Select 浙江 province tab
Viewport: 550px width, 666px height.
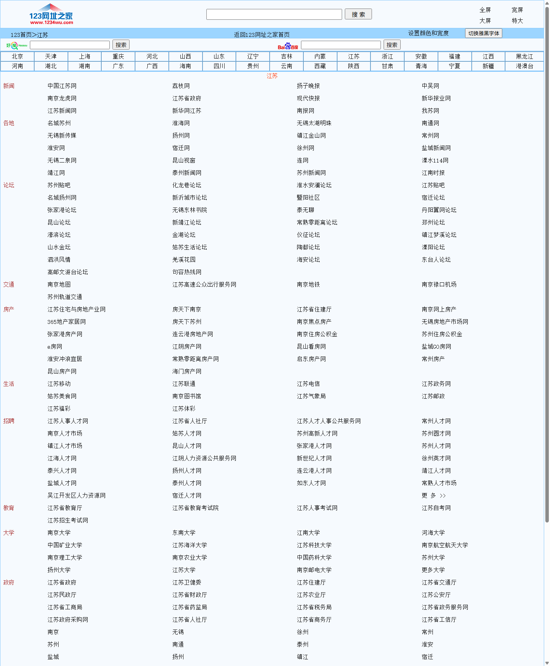[x=387, y=57]
